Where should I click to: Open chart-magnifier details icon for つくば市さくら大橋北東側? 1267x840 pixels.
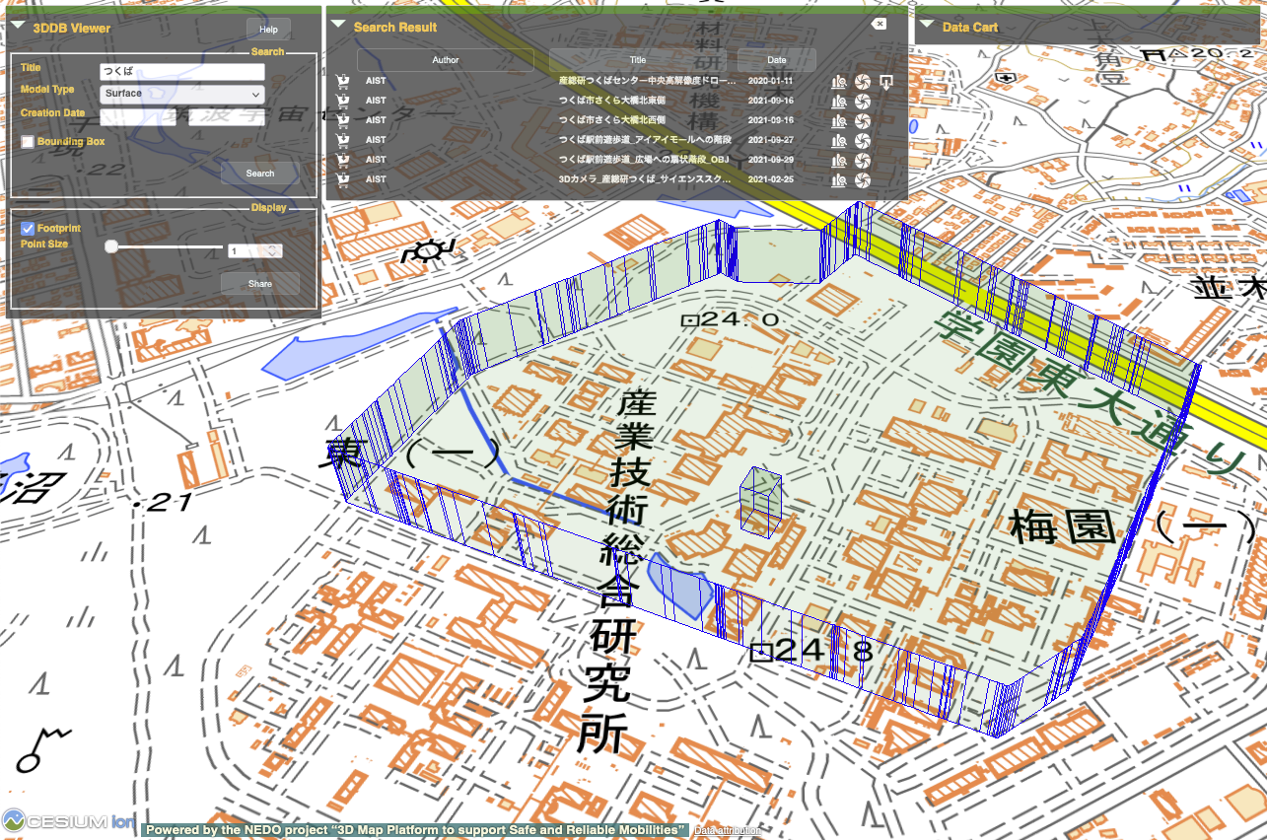839,101
